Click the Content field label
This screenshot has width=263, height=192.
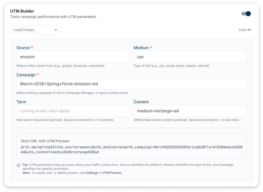click(x=141, y=102)
